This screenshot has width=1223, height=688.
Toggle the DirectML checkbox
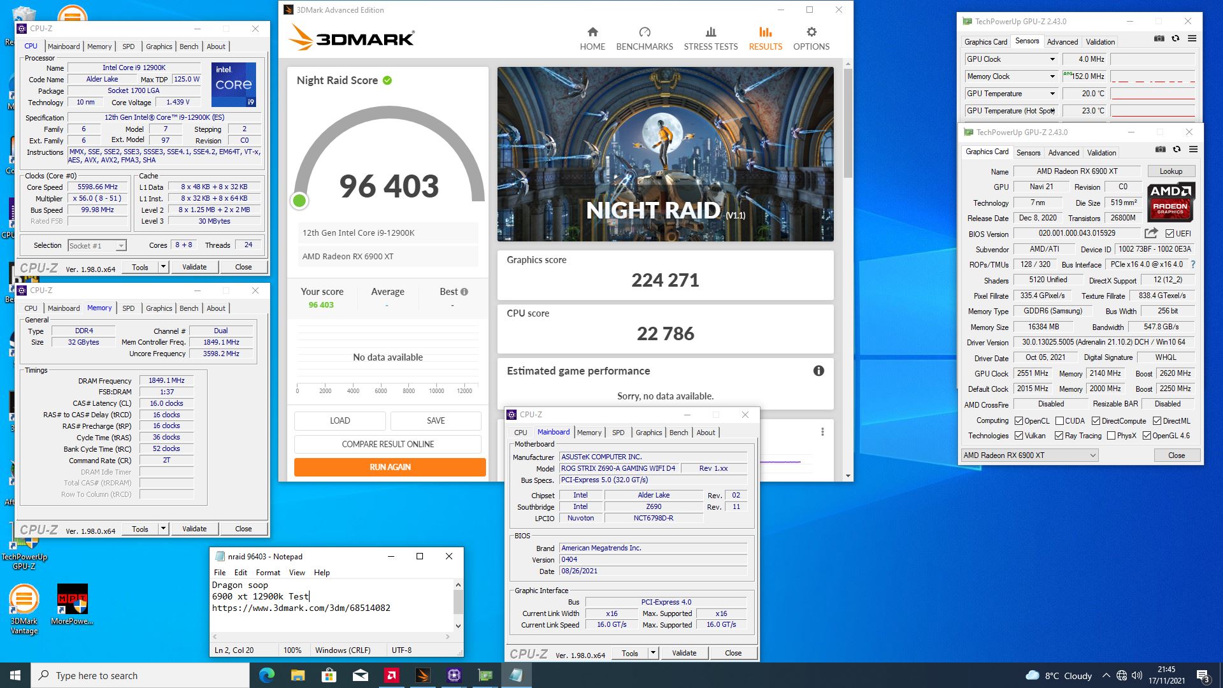click(1157, 420)
